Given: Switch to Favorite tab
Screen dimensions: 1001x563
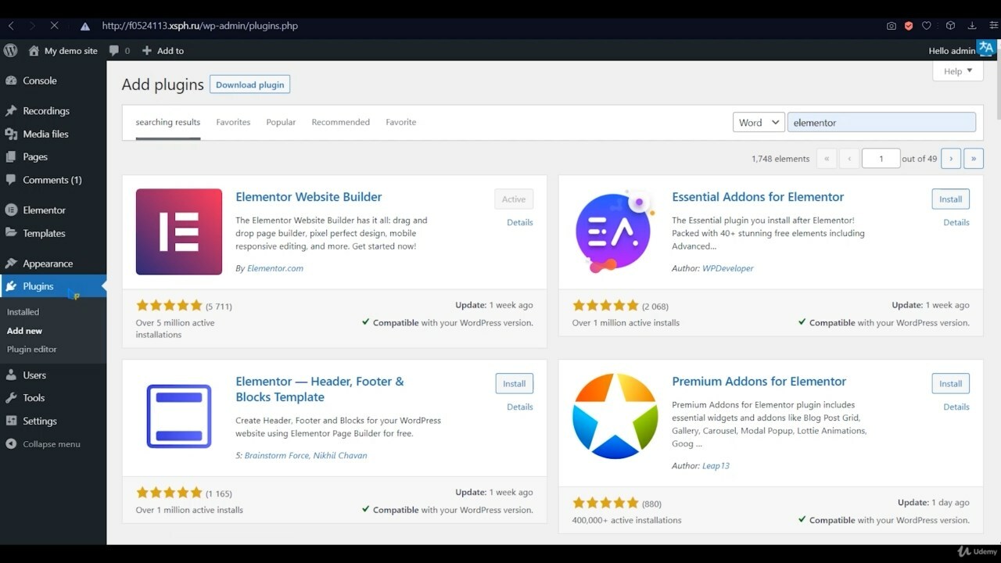Looking at the screenshot, I should pyautogui.click(x=401, y=122).
